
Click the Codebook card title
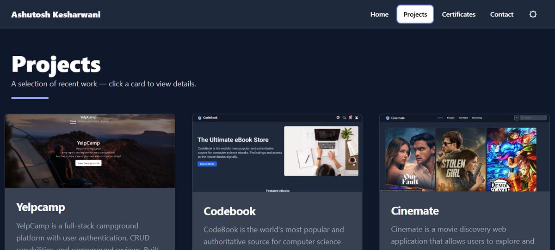pyautogui.click(x=230, y=211)
